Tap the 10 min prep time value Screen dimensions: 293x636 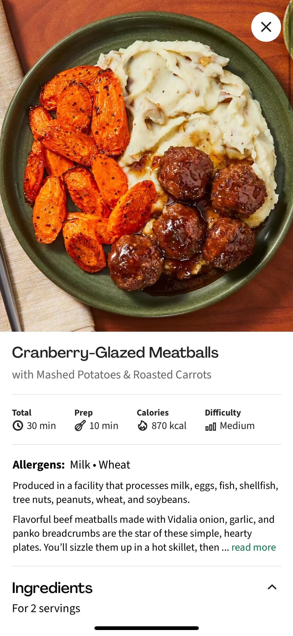[x=104, y=425]
